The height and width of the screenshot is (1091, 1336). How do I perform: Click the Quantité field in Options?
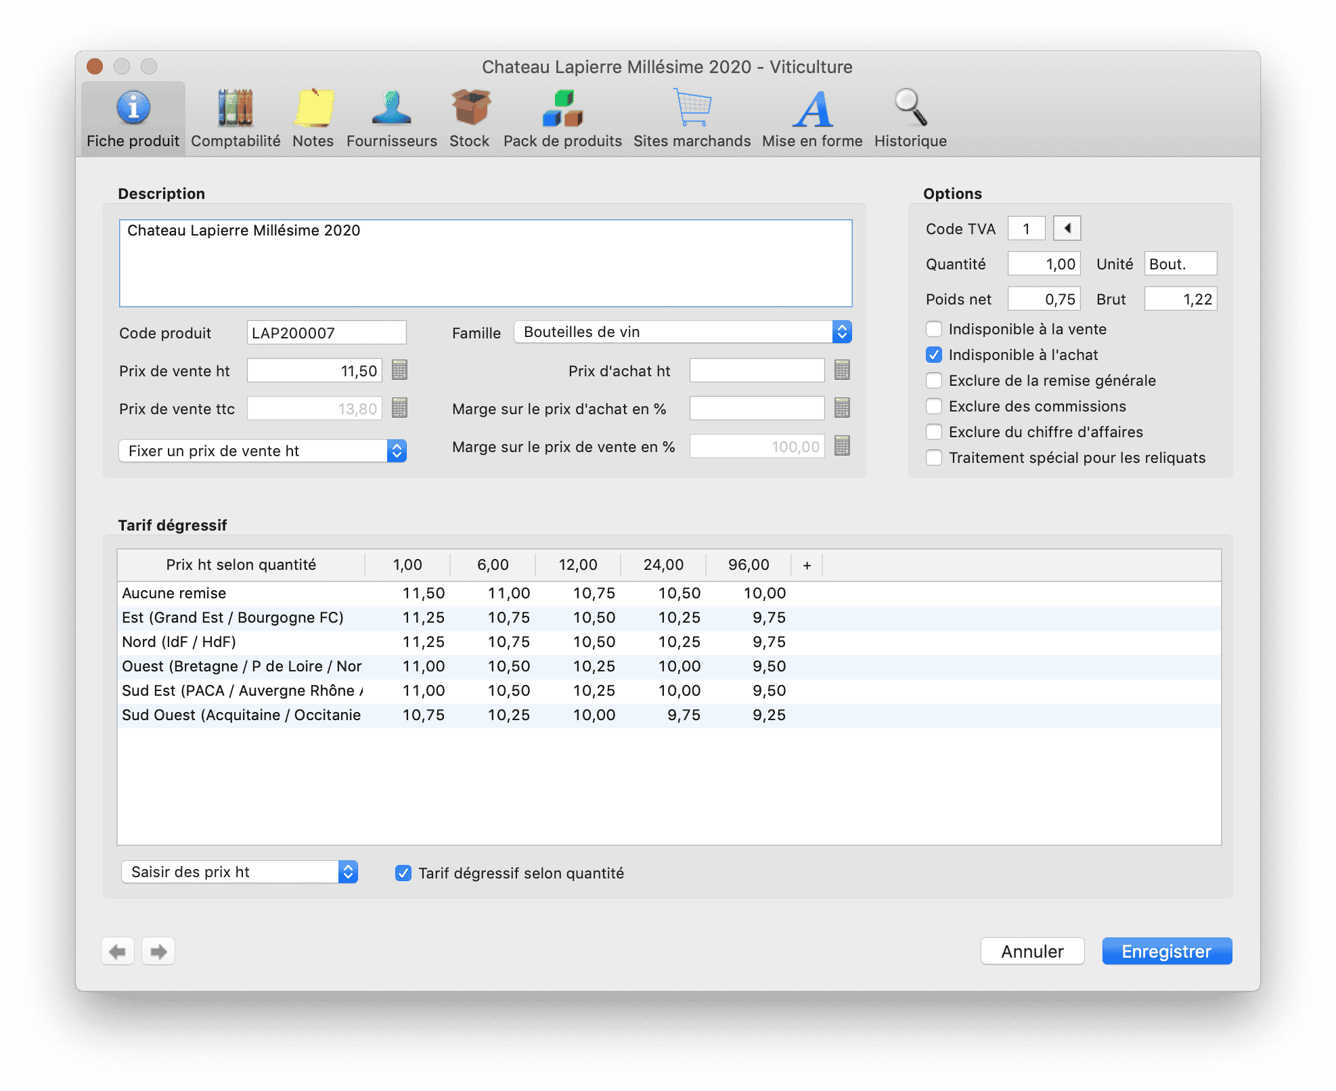pos(1044,263)
